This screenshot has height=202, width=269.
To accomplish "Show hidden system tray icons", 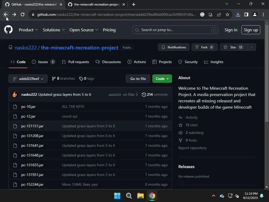I will point(214,196).
